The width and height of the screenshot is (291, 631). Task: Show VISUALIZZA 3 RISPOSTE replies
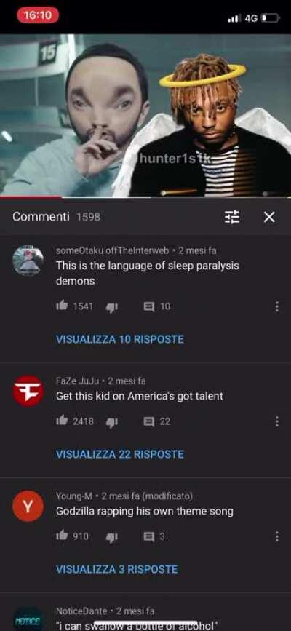point(116,569)
